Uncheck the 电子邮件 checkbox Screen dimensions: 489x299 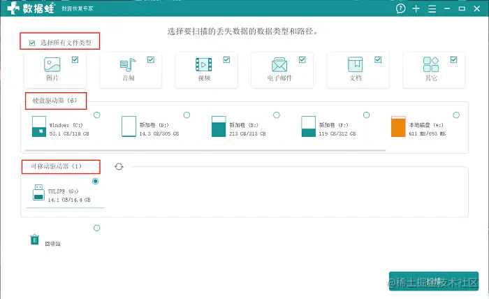pyautogui.click(x=302, y=59)
